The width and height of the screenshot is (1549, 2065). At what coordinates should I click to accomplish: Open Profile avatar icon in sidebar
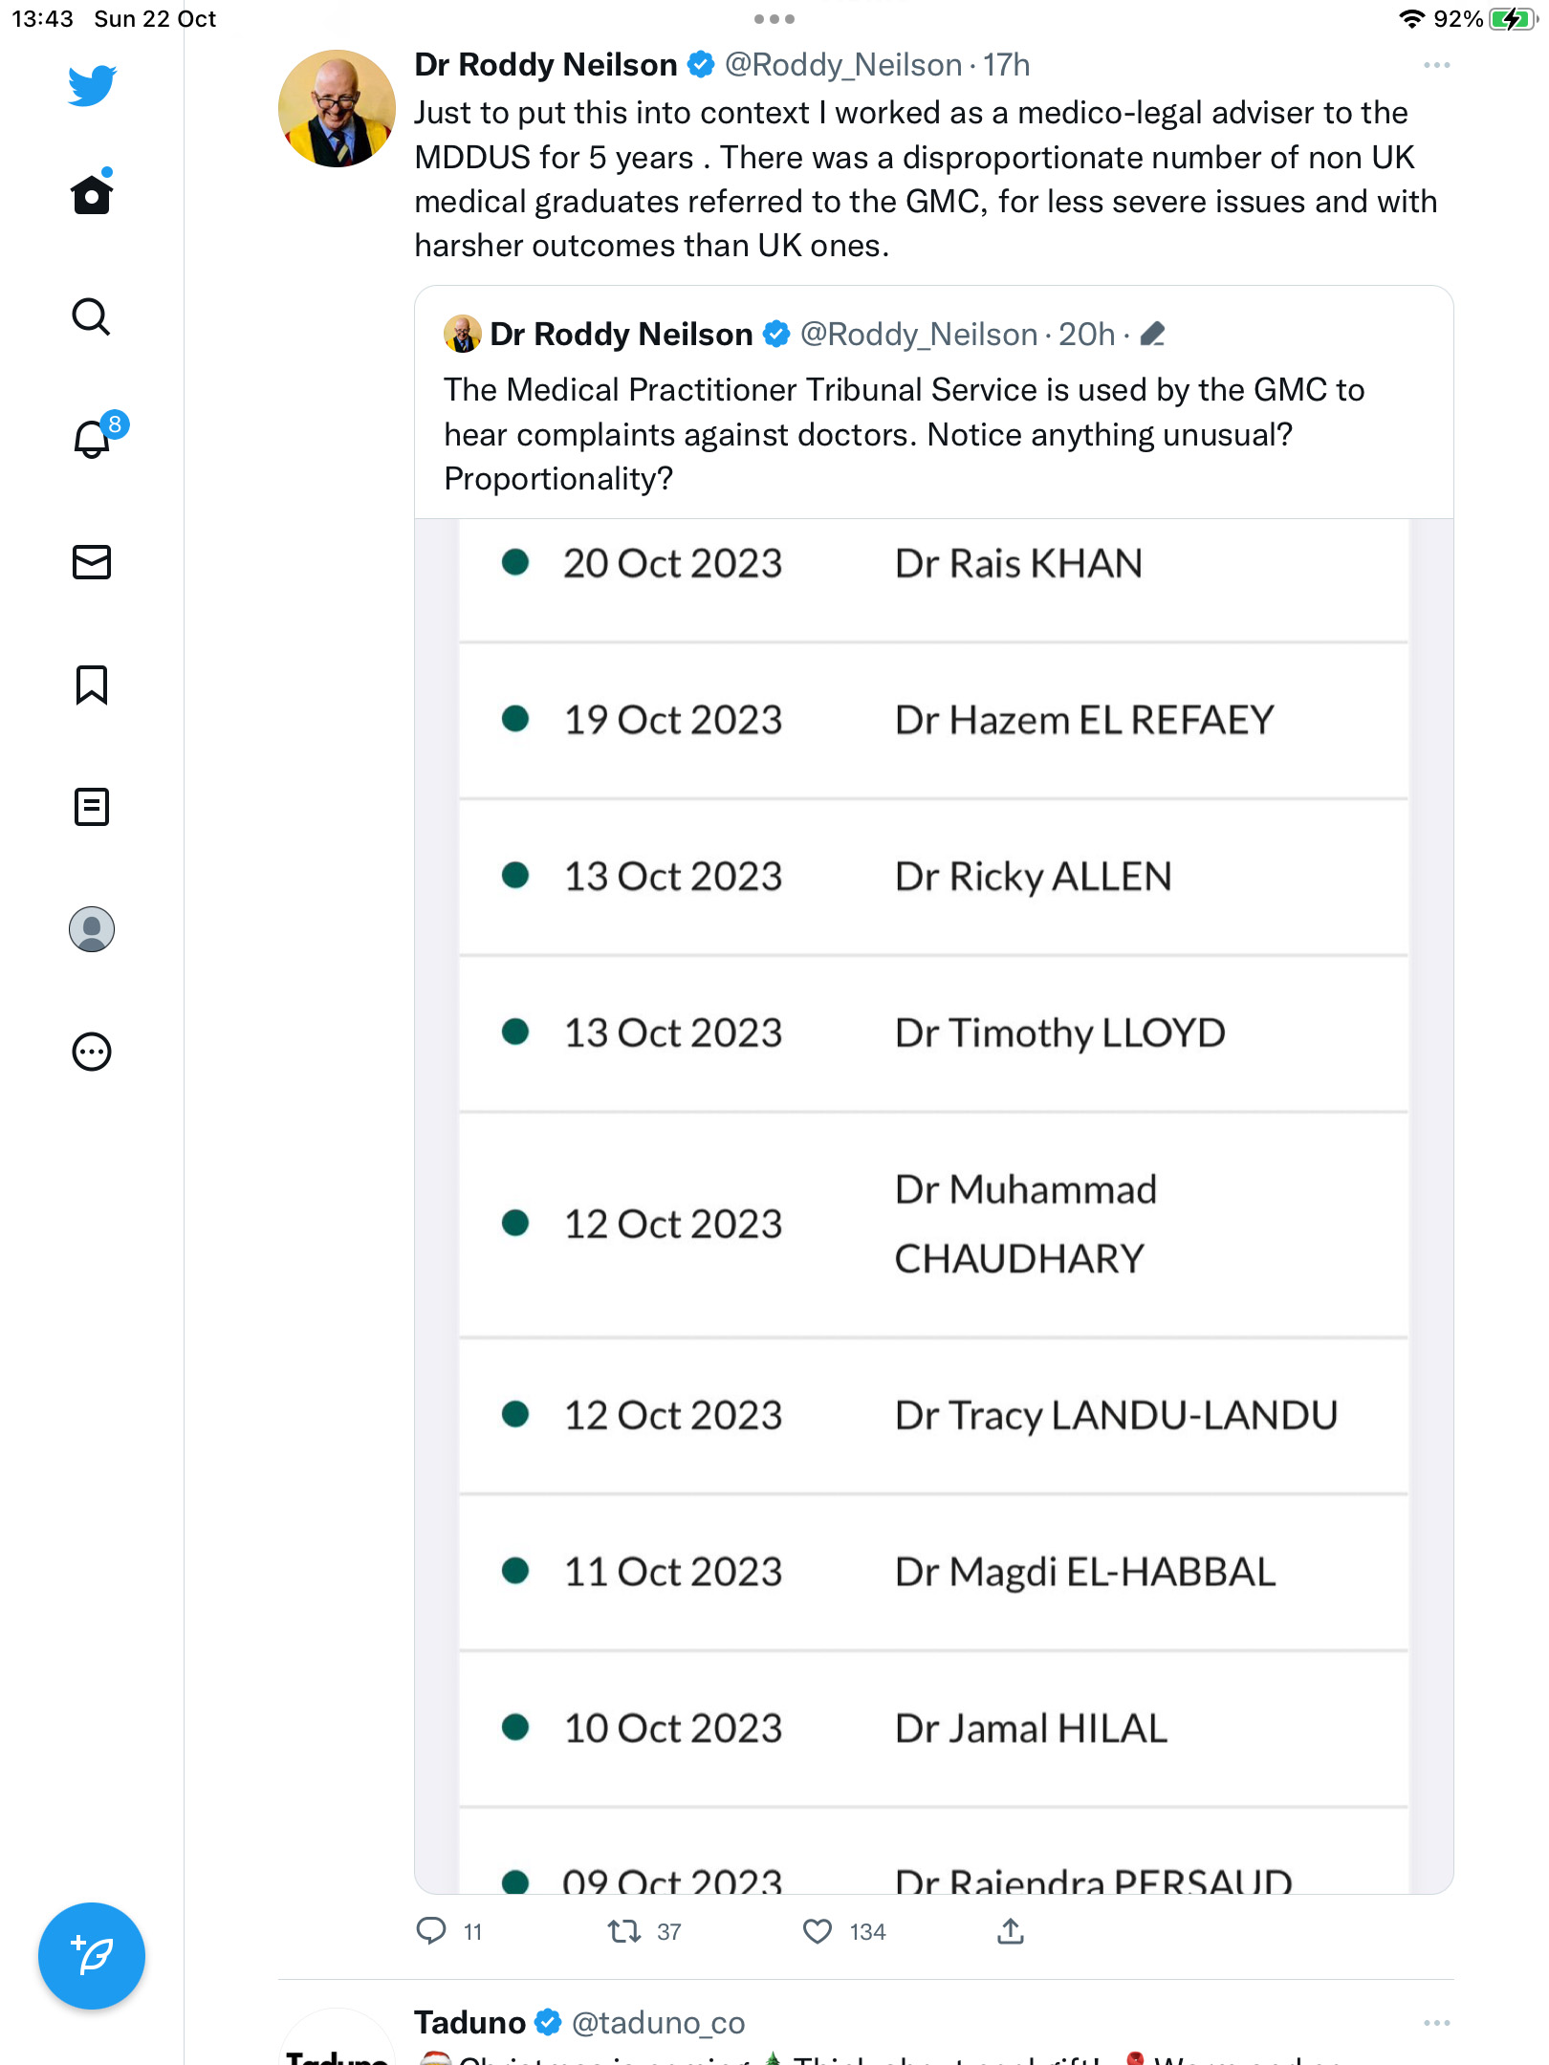click(92, 929)
